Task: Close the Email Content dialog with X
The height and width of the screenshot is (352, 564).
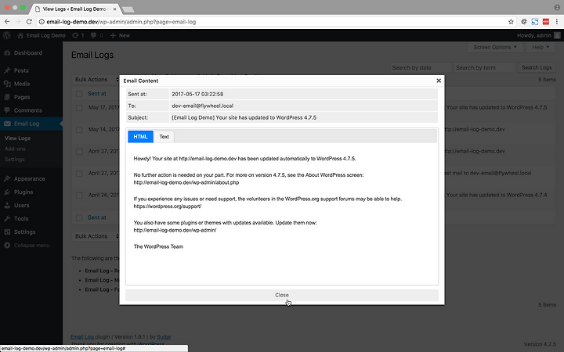Action: 439,81
